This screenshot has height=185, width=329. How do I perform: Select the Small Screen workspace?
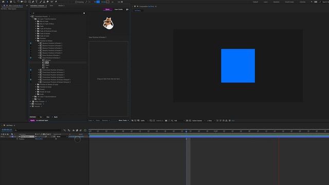tap(289, 2)
